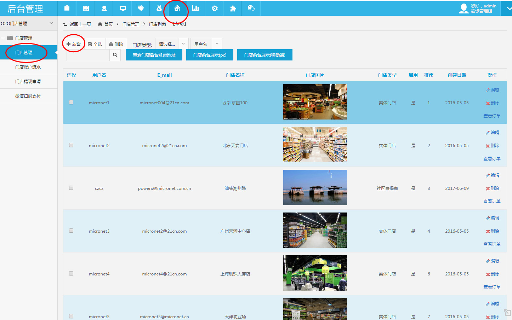Click the 创建日期 column header
This screenshot has width=512, height=320.
tap(457, 75)
